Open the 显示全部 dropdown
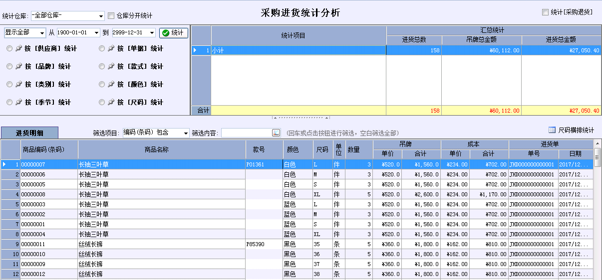 (x=42, y=33)
